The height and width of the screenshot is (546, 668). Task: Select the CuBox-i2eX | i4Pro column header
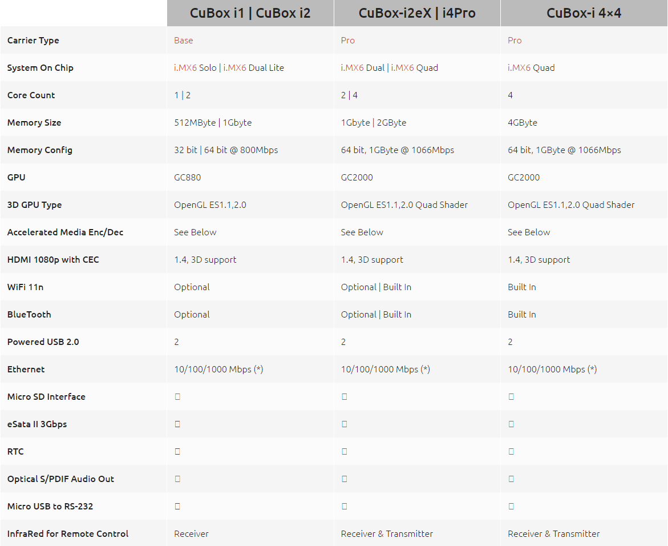417,13
